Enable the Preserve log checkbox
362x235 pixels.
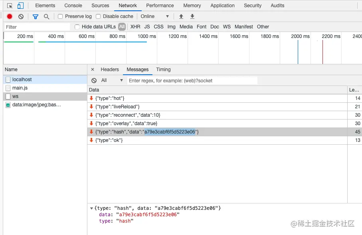coord(60,16)
